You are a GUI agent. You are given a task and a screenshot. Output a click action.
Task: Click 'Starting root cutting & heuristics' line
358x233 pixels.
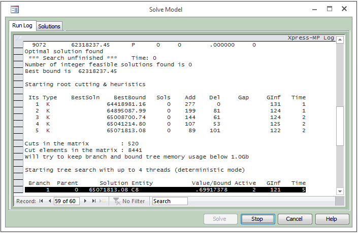(85, 85)
